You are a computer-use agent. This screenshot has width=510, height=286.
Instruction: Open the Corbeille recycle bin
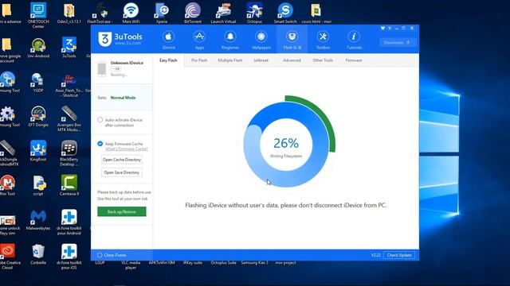click(38, 254)
